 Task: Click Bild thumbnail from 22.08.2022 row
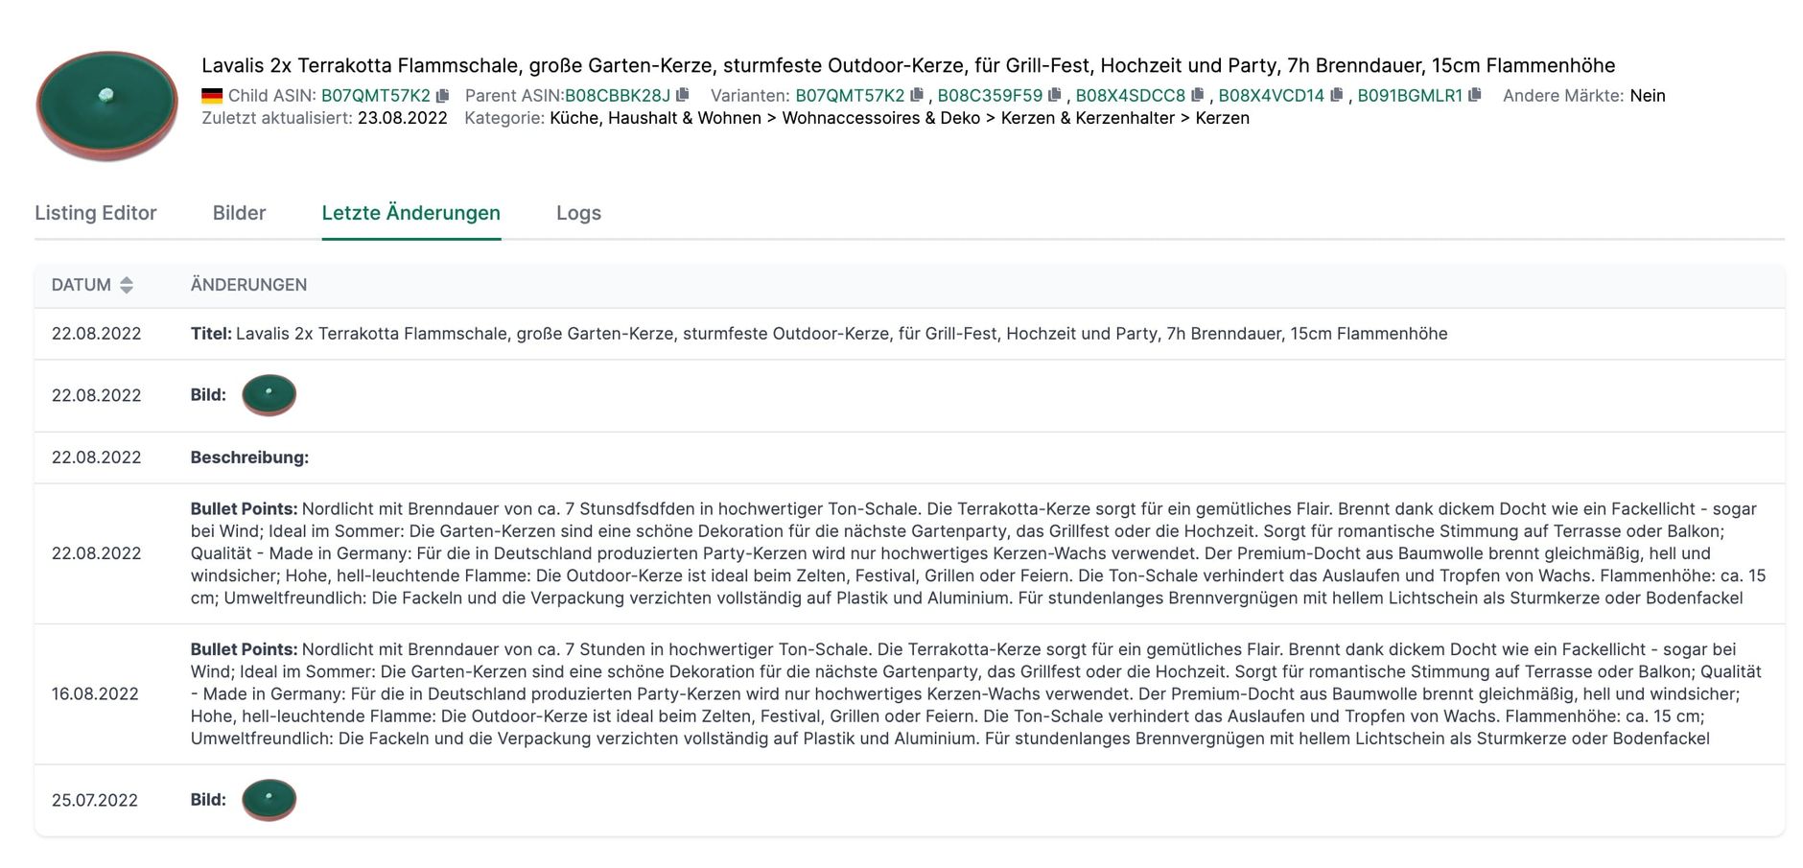pos(269,395)
